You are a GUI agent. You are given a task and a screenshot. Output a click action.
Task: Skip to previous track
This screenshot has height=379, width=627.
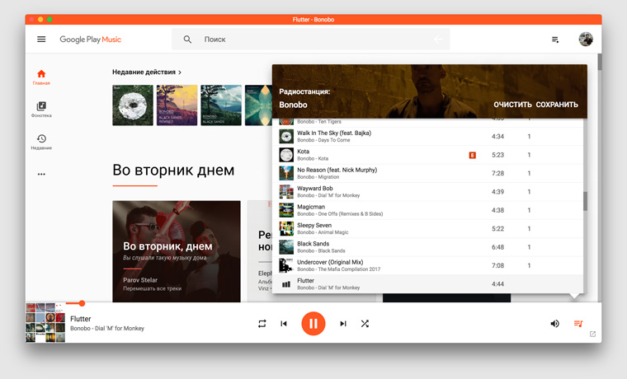284,324
